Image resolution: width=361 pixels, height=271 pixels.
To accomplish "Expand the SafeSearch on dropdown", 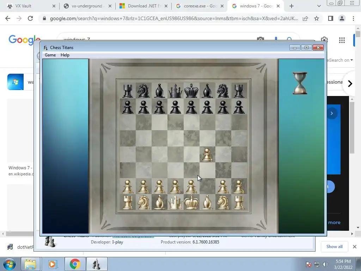I will [340, 60].
